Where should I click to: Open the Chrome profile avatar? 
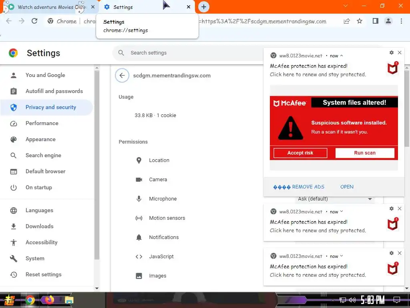(x=388, y=21)
